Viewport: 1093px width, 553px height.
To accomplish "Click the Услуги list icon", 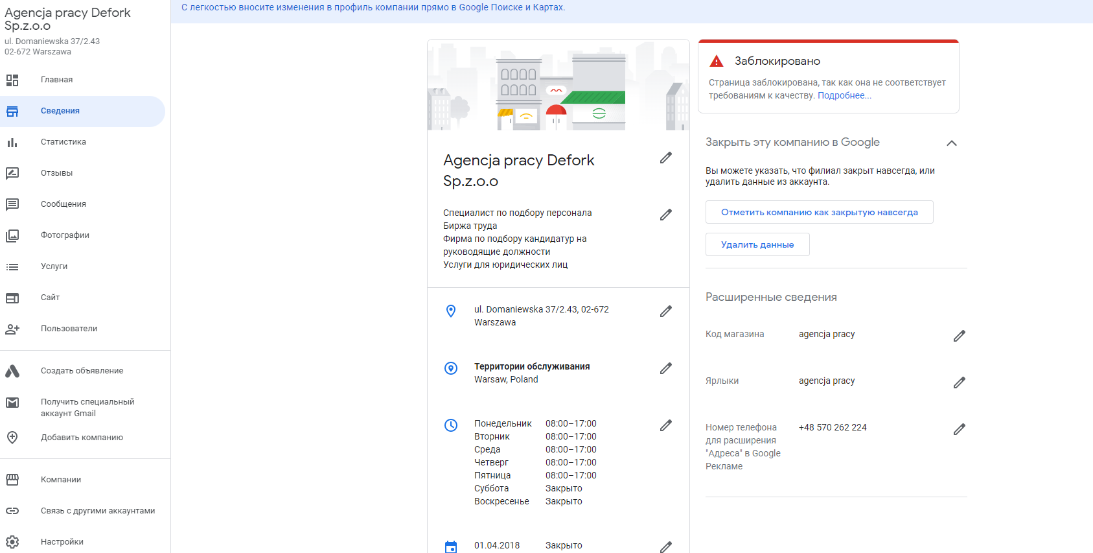I will point(12,267).
